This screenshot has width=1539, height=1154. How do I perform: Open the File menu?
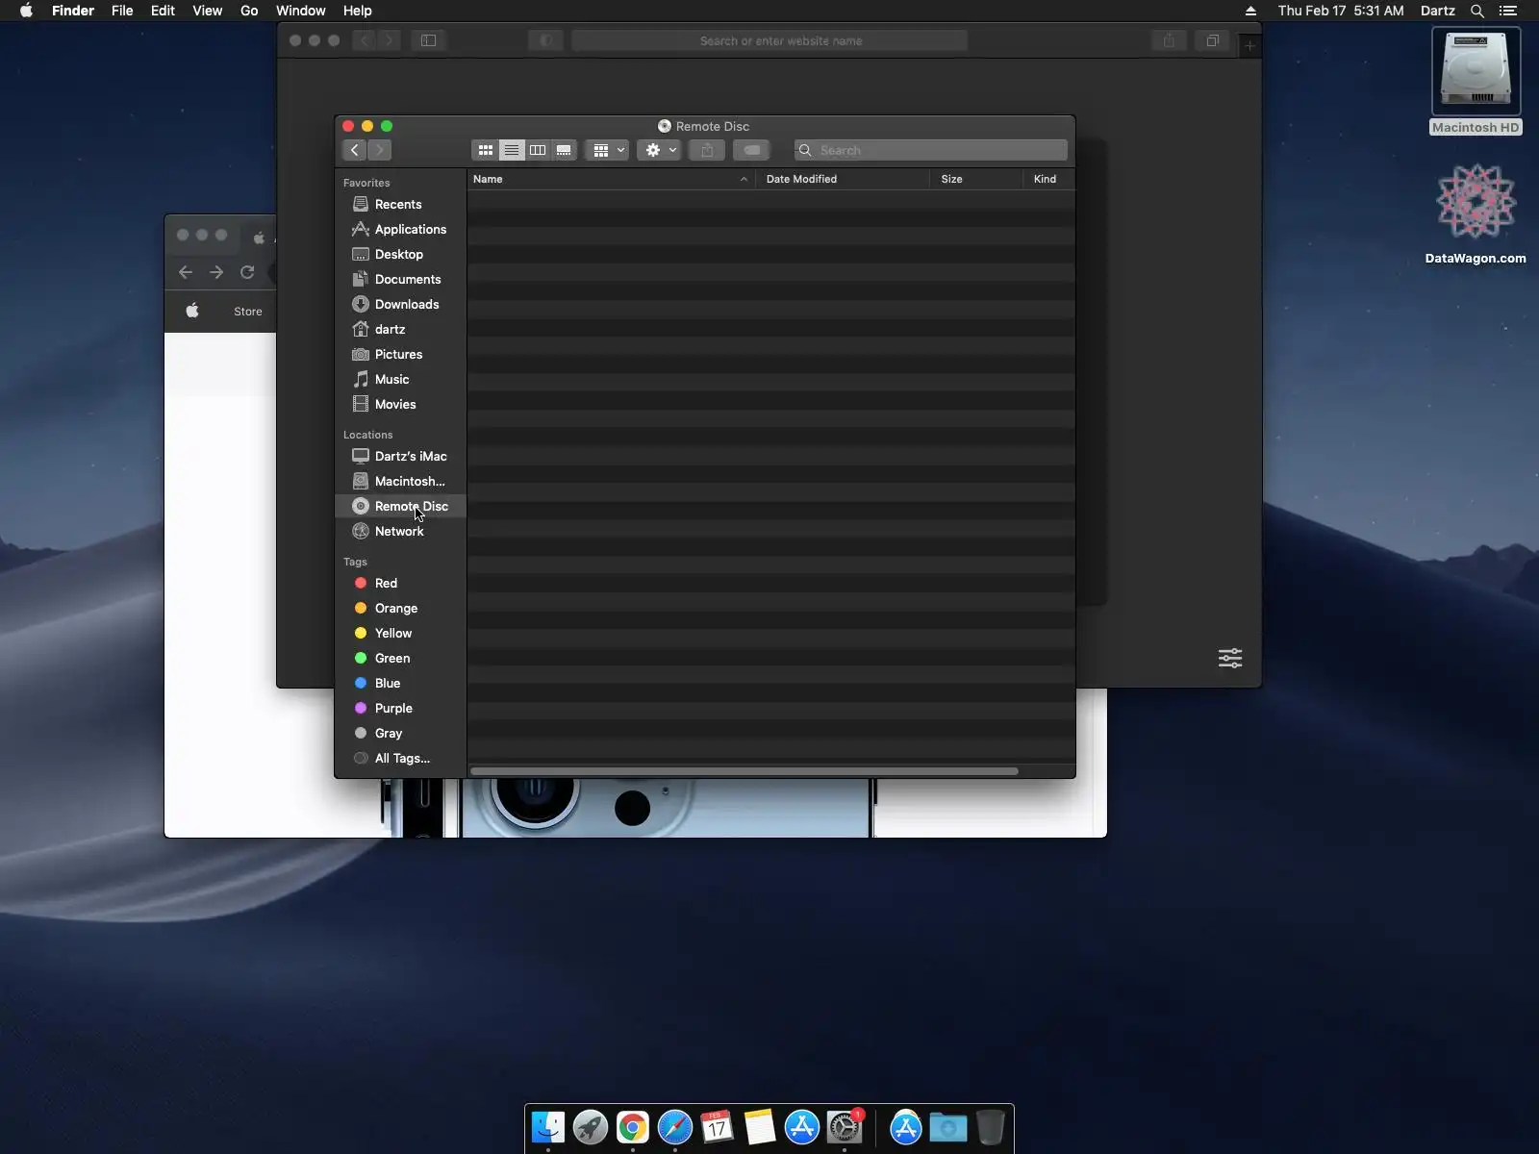click(122, 11)
